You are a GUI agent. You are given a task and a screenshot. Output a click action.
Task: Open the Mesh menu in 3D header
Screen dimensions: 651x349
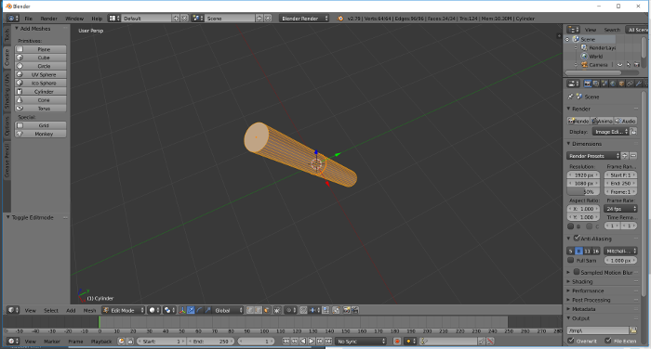[x=89, y=310]
